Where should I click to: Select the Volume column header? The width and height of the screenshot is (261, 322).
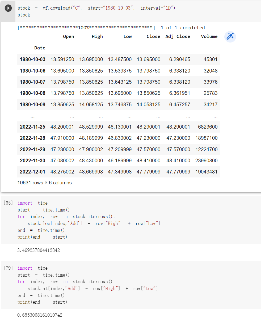[209, 36]
